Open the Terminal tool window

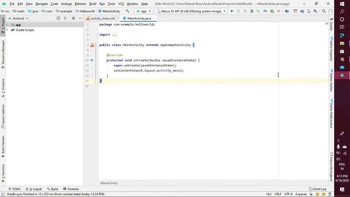(71, 189)
